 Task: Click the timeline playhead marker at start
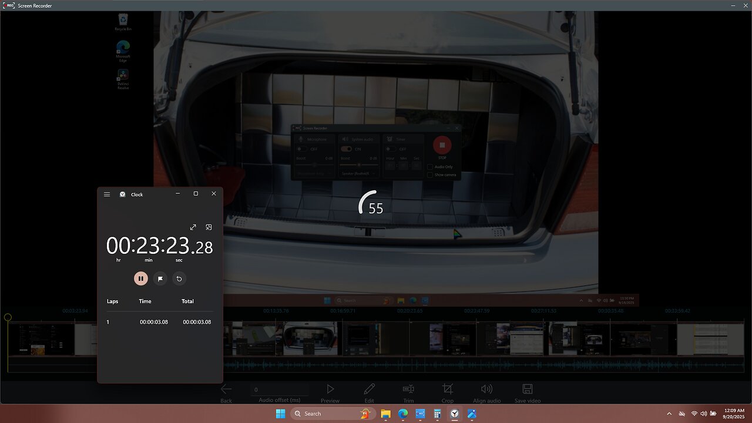point(8,317)
